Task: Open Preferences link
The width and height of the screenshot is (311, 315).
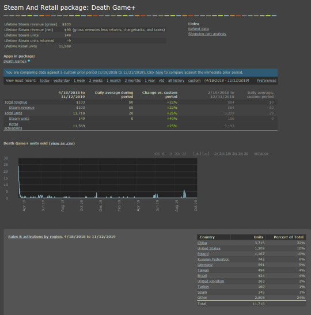Action: [267, 81]
